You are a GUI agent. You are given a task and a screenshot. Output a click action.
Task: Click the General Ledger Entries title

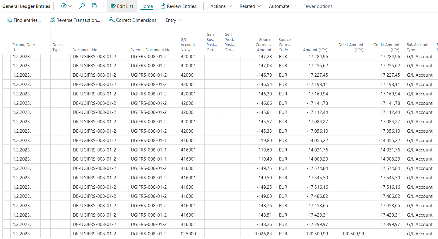coord(26,6)
